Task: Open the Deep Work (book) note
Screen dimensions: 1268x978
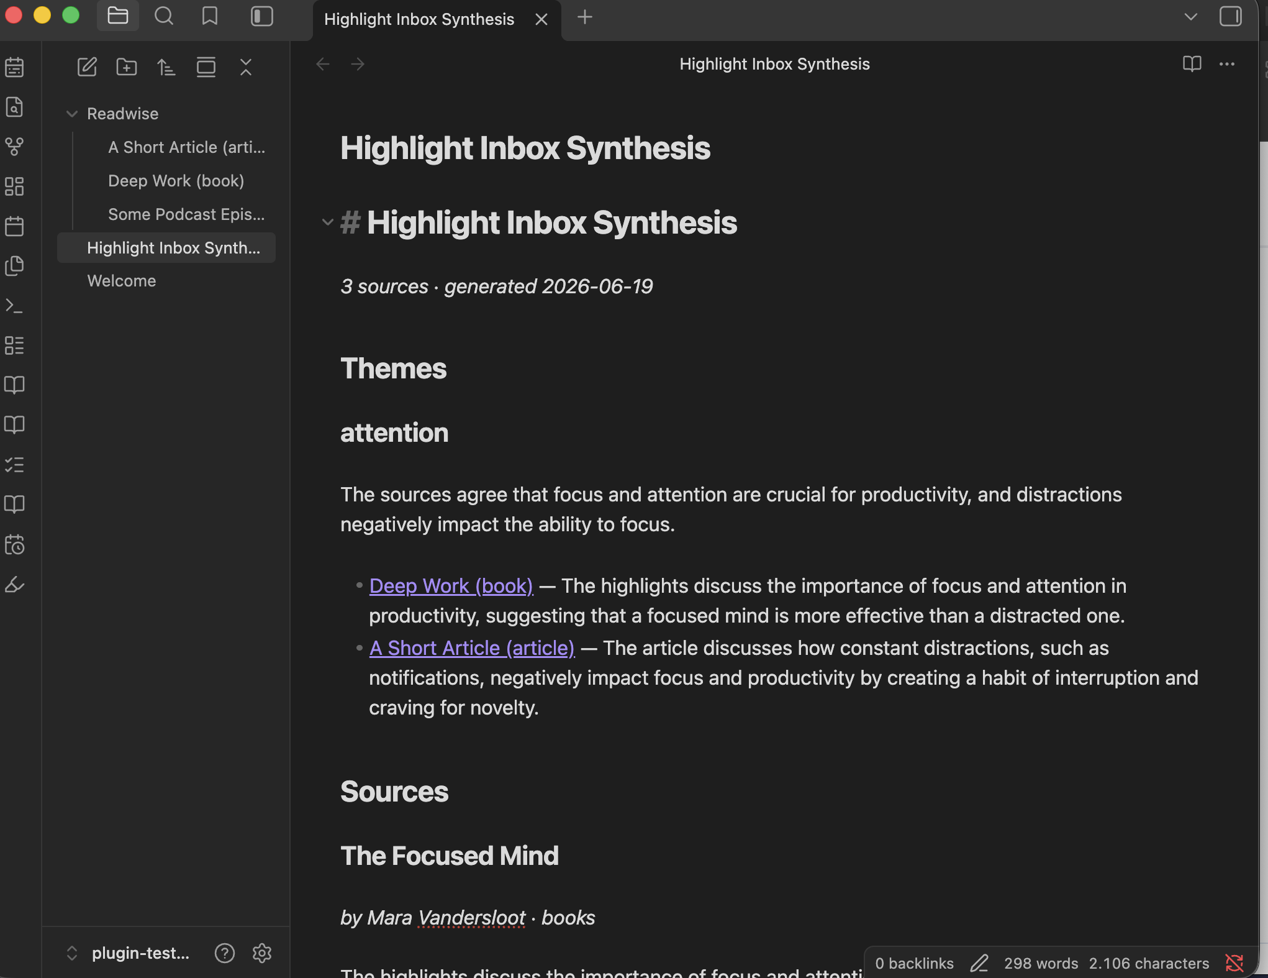Action: 176,181
